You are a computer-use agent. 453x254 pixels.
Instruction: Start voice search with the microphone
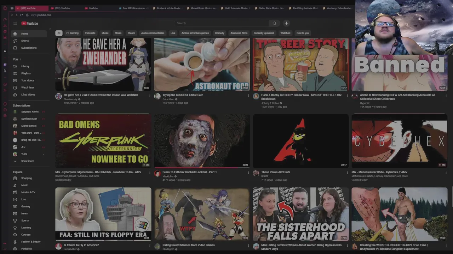[286, 23]
